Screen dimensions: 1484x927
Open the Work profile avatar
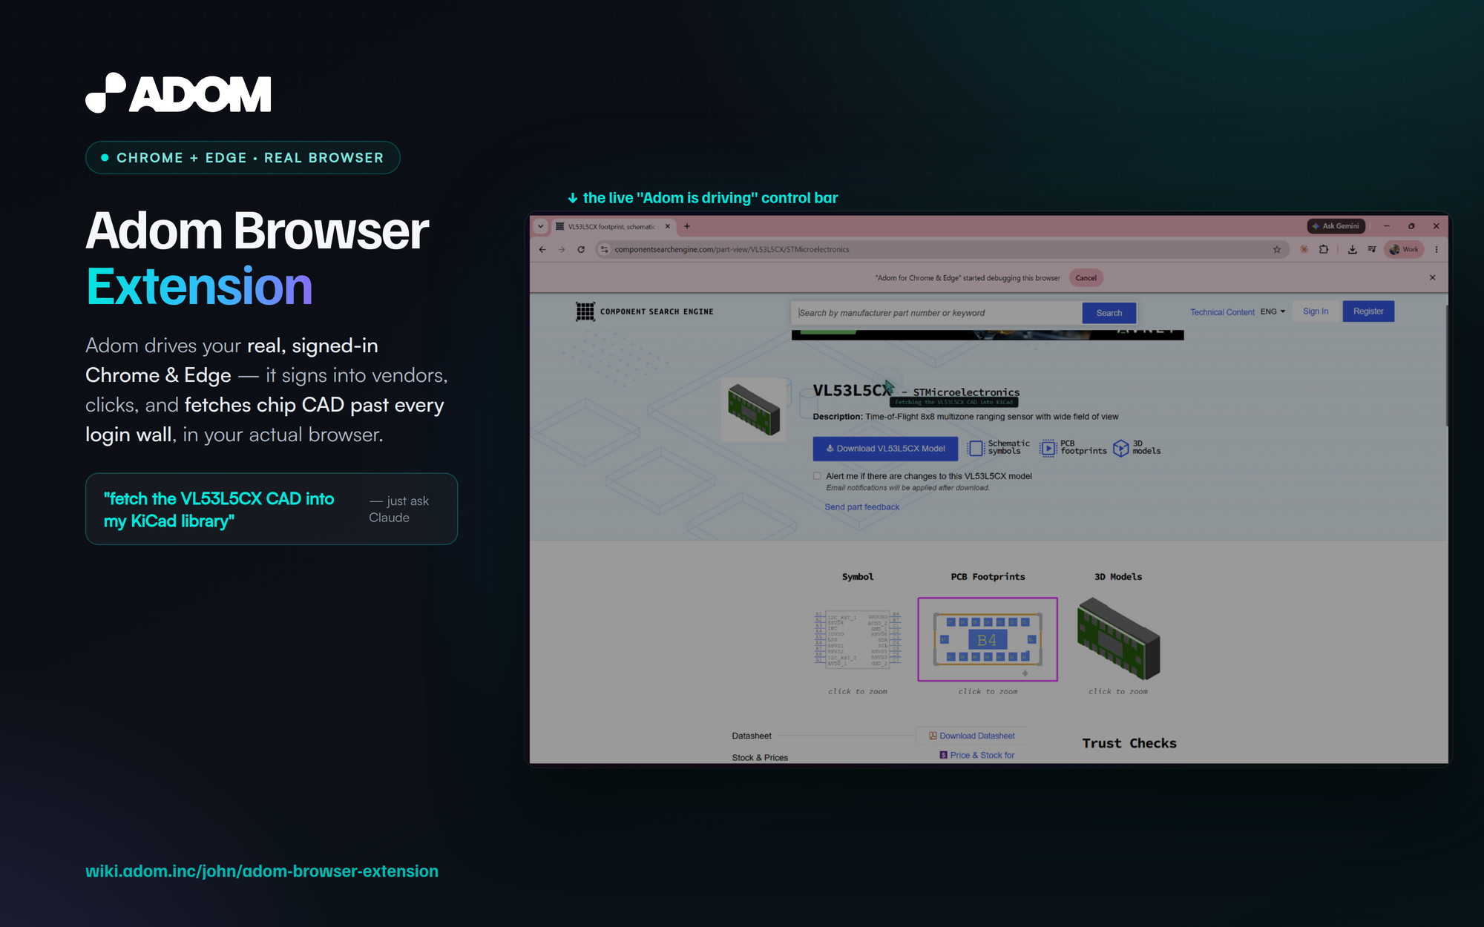(x=1403, y=250)
